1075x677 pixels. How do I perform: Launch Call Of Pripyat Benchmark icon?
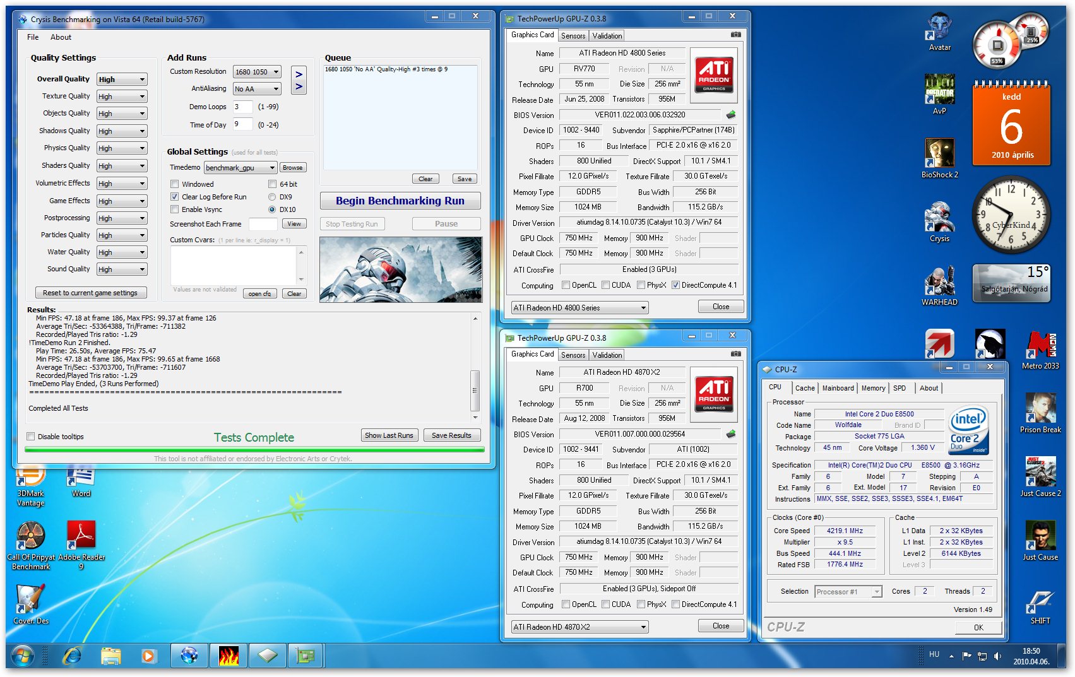click(30, 546)
